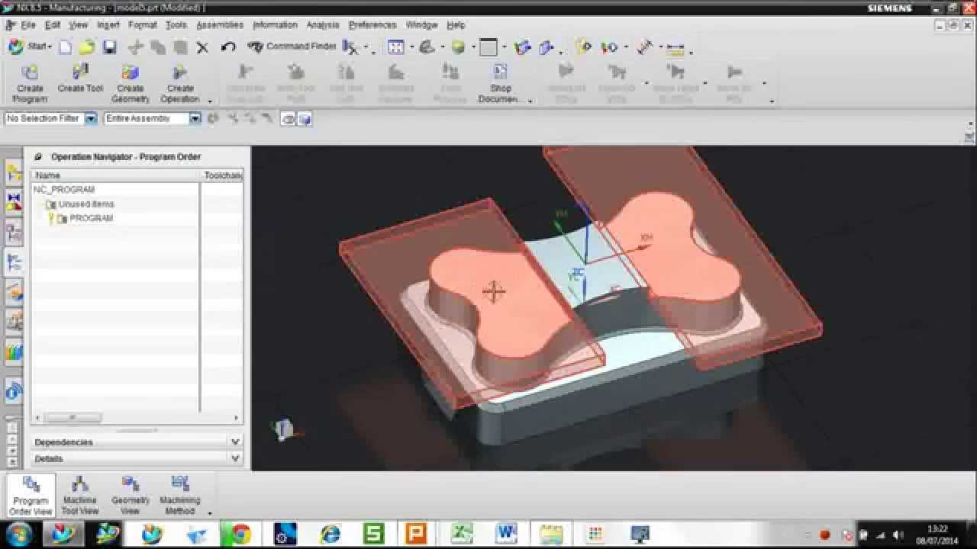This screenshot has height=549, width=977.
Task: Open the Start menu dropdown
Action: coord(31,47)
